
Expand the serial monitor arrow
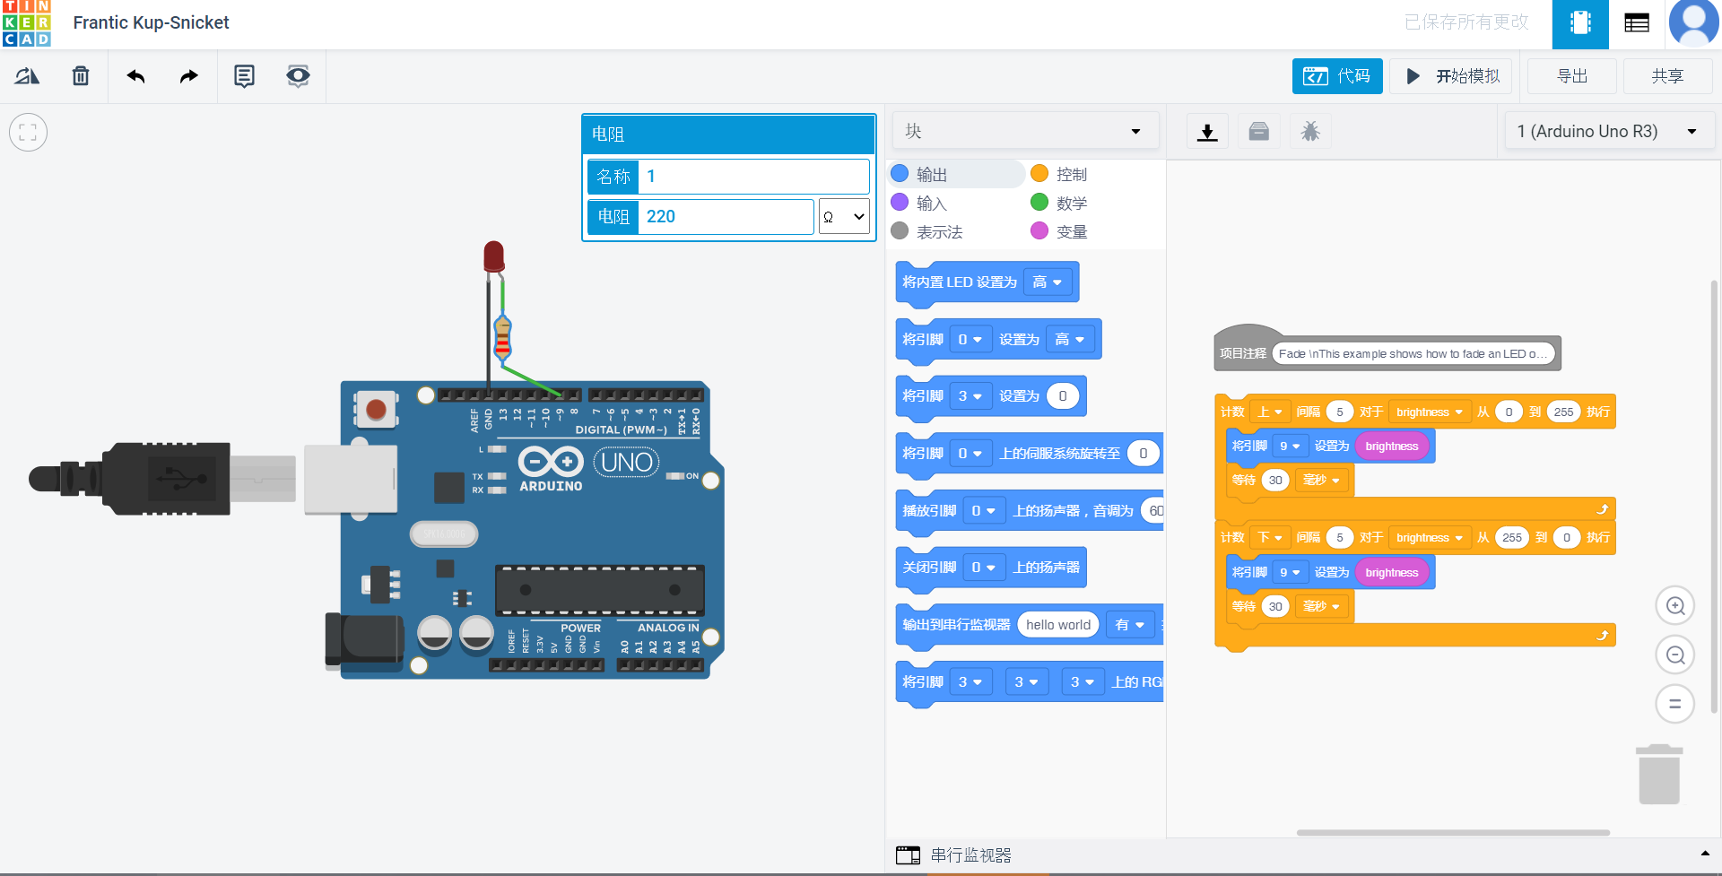(x=1705, y=854)
